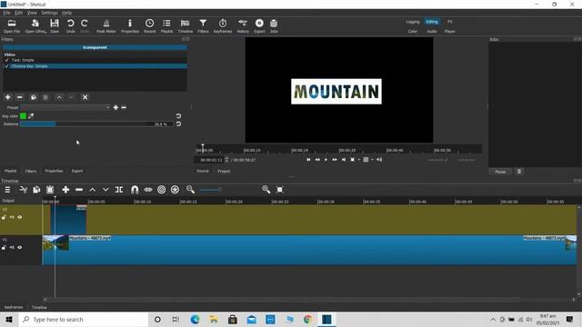The width and height of the screenshot is (582, 327).
Task: Remove selected filter with minus button
Action: (20, 97)
